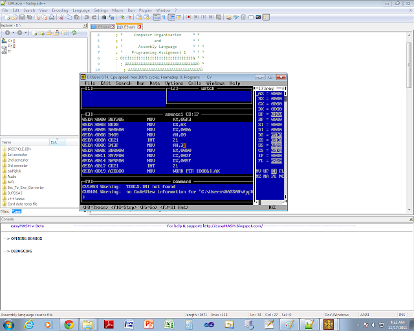Click the Filter input field
The image size is (414, 331).
(47, 211)
